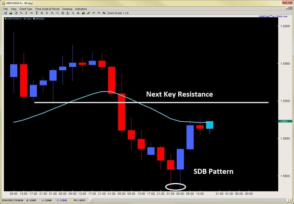Click the horizontal scrollbar right arrow

click(291, 200)
